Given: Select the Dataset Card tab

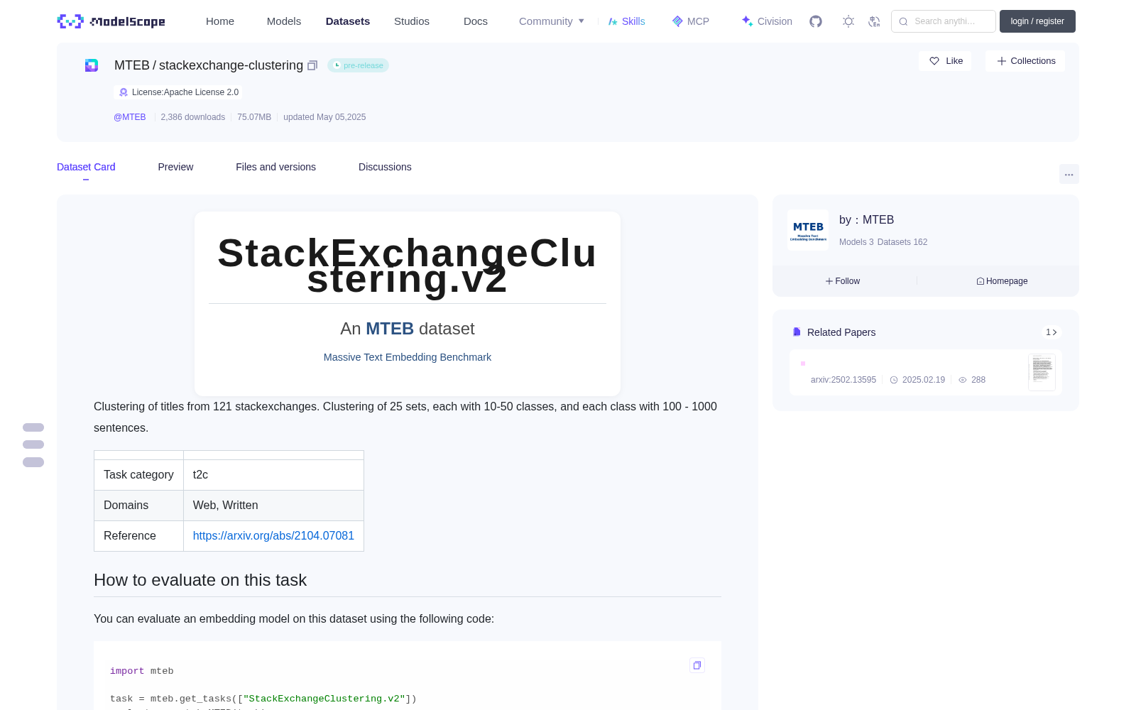Looking at the screenshot, I should [x=86, y=167].
